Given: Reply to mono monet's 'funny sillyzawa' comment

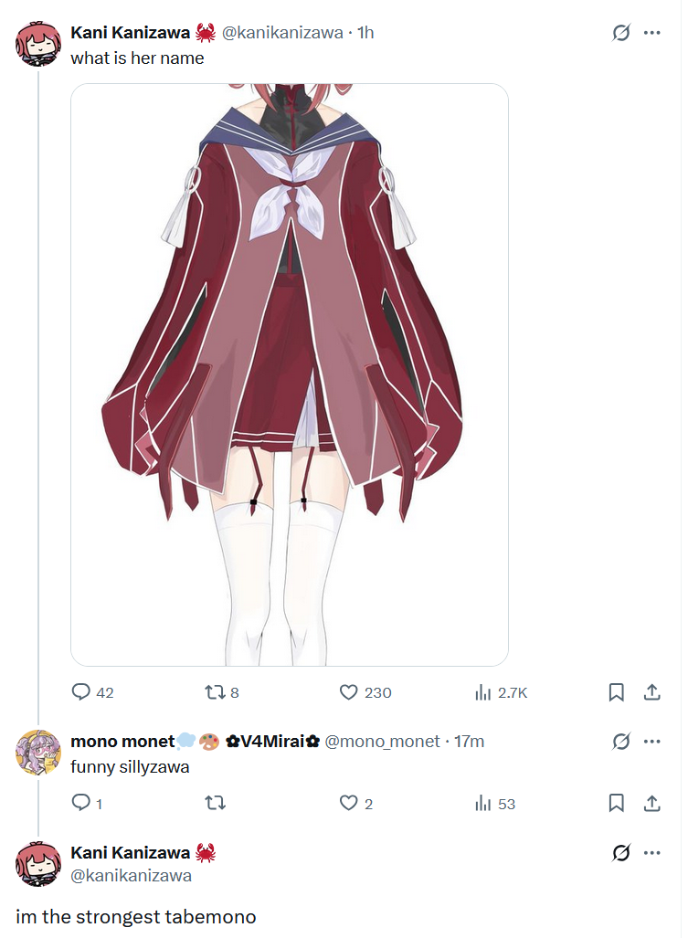Looking at the screenshot, I should (87, 803).
